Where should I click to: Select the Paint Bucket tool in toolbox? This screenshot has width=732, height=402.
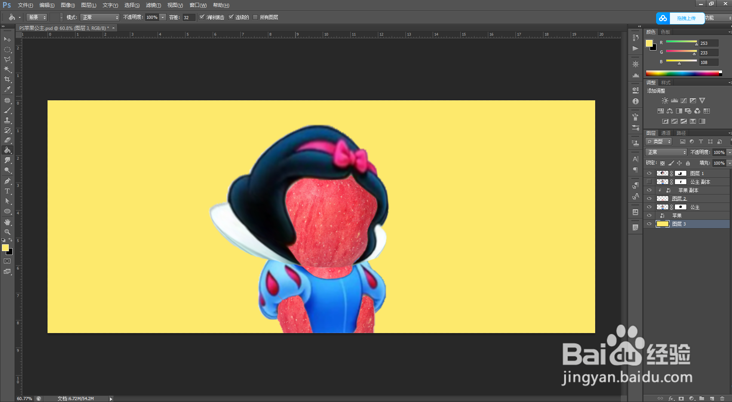[7, 150]
